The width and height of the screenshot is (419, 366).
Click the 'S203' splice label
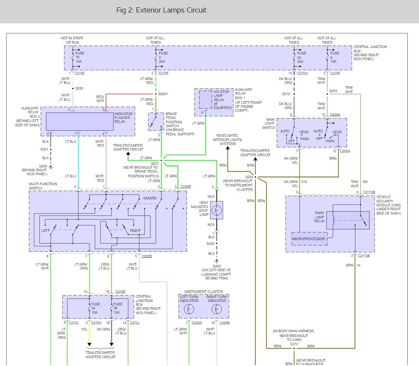(333, 91)
